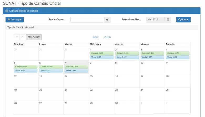Click the April 30 calendar day cell

click(127, 108)
